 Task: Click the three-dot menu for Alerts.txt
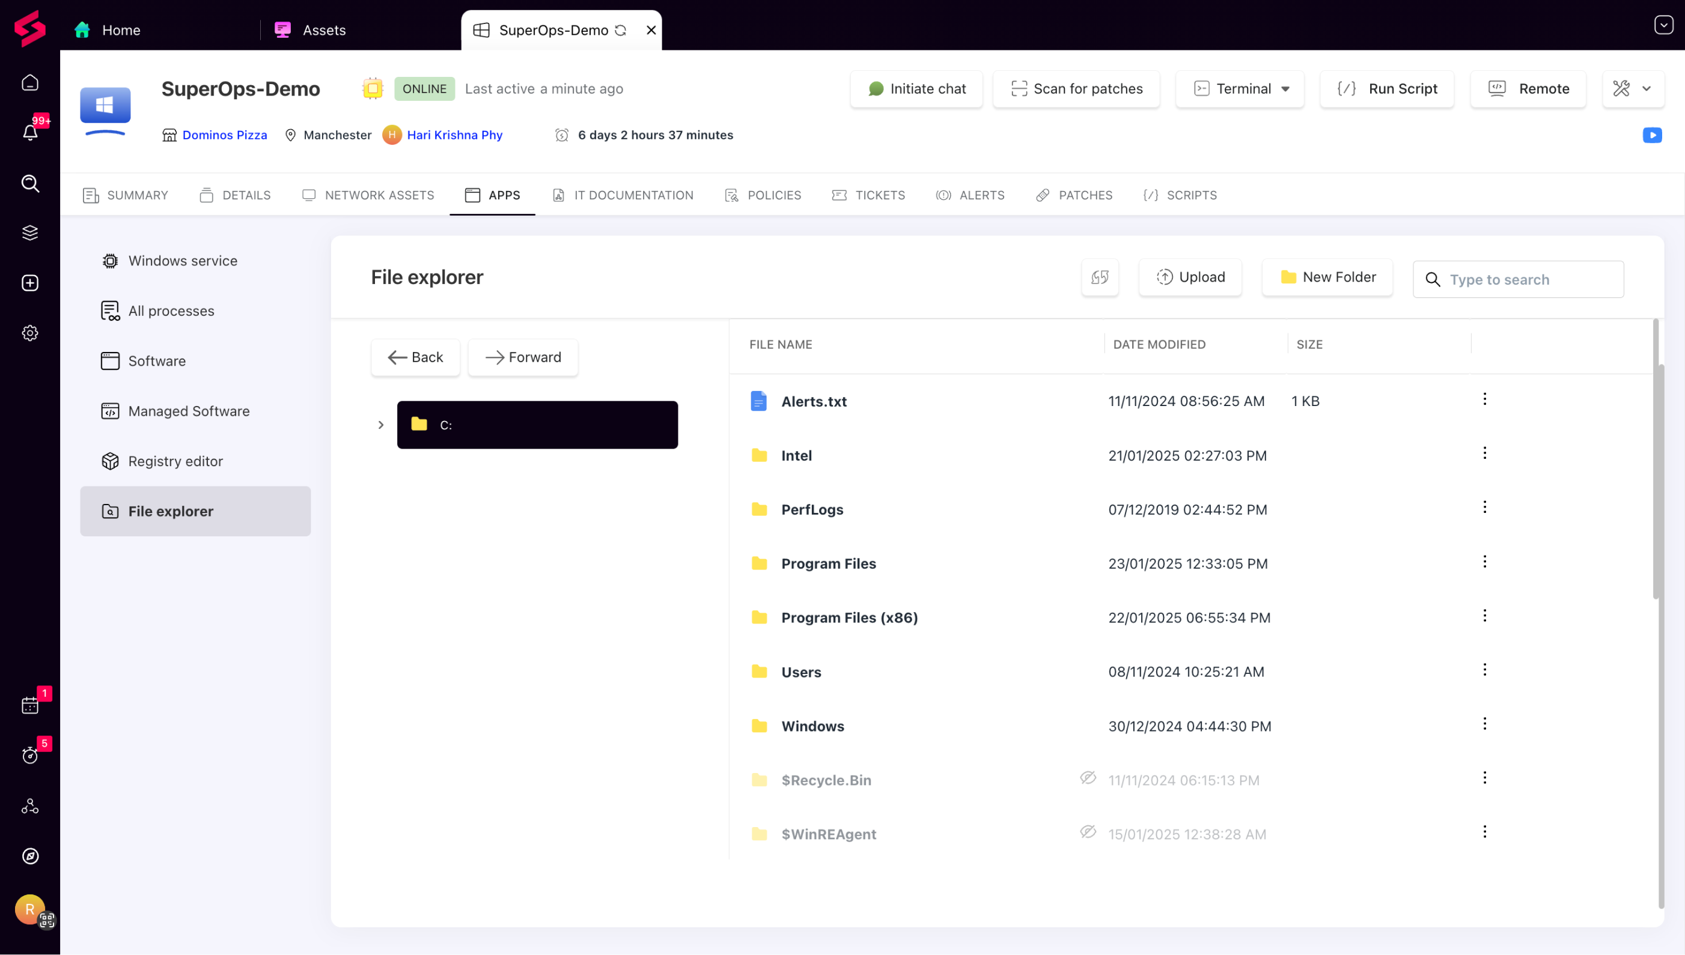coord(1484,399)
